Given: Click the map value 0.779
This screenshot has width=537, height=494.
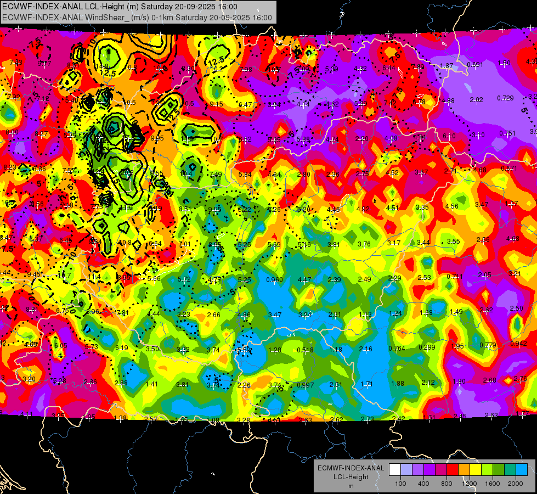Looking at the screenshot, I should pos(488,345).
